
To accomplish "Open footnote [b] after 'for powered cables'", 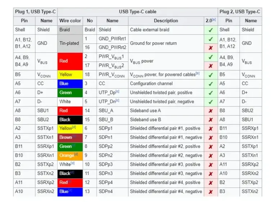I will coord(198,74).
